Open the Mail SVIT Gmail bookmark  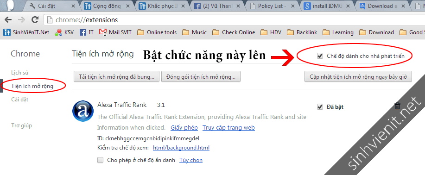click(x=115, y=32)
